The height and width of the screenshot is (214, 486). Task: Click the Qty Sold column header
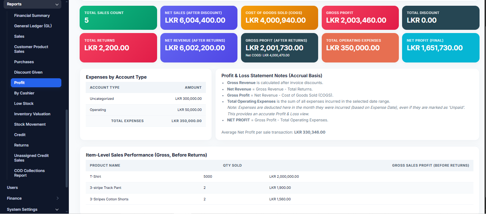point(232,166)
